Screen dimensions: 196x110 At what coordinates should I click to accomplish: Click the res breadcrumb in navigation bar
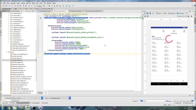click(31, 9)
